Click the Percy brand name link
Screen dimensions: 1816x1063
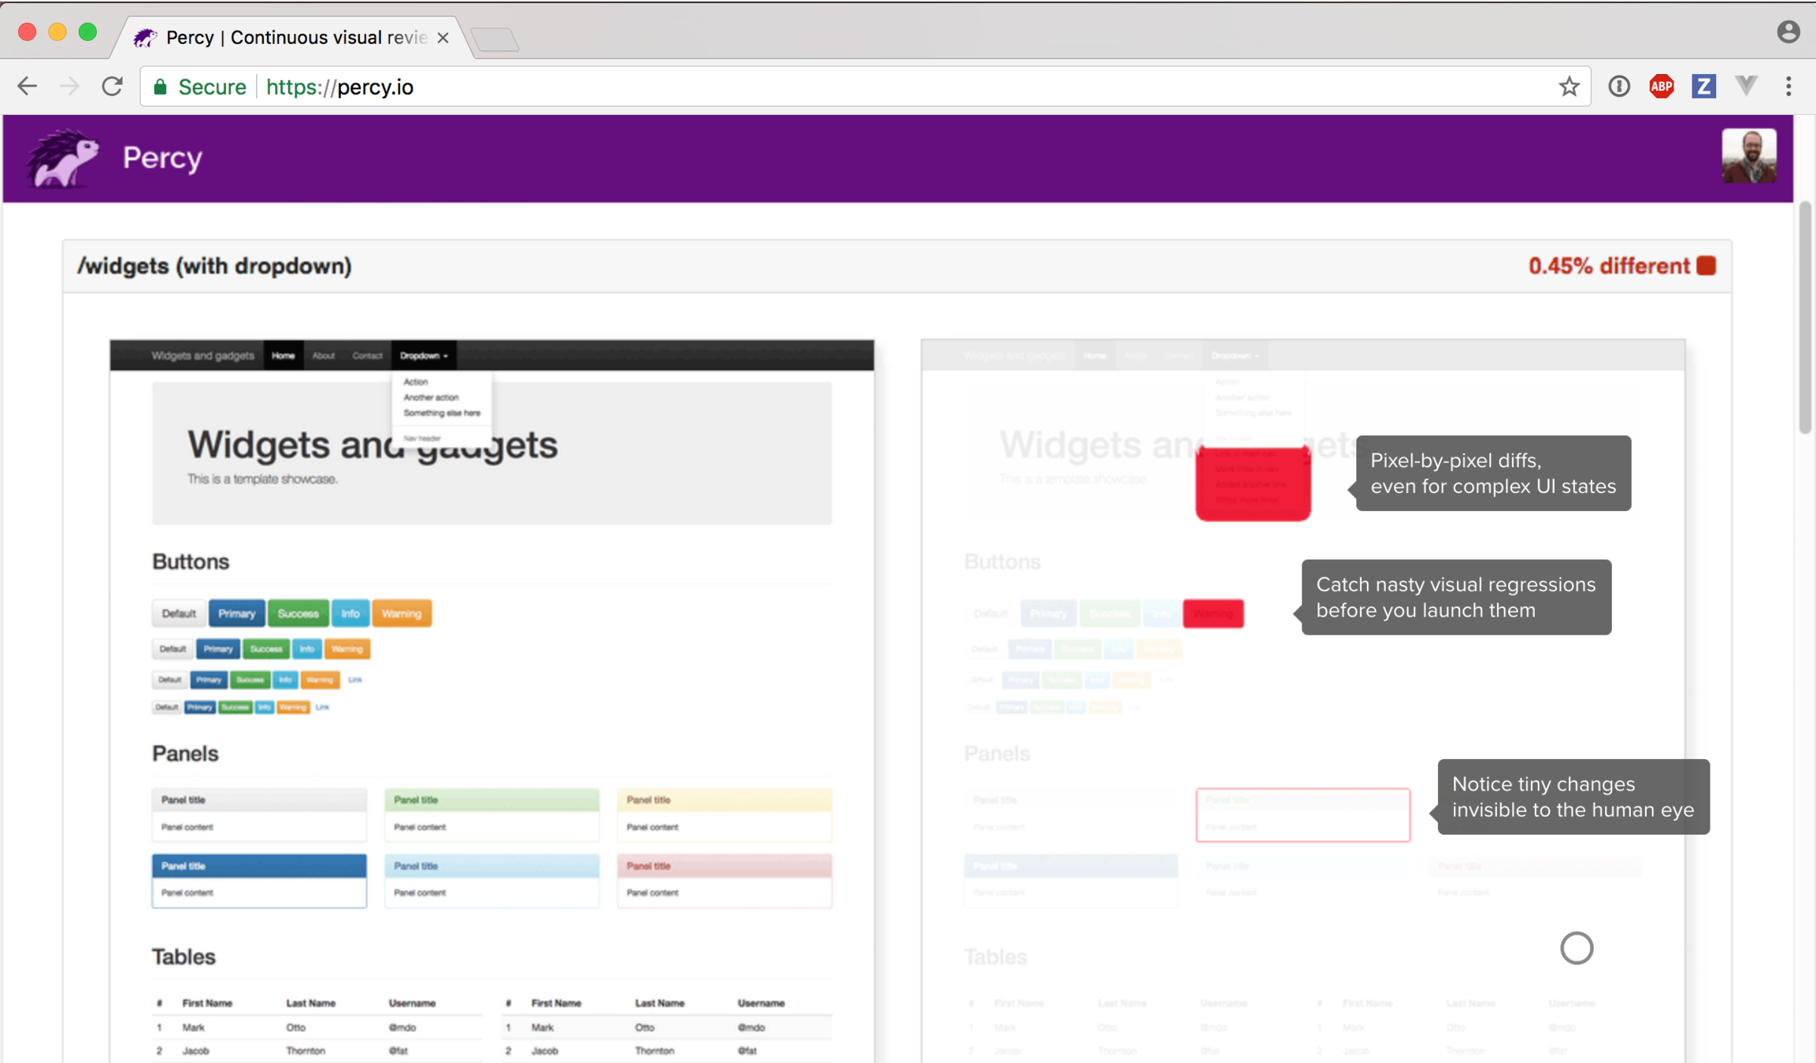click(162, 158)
